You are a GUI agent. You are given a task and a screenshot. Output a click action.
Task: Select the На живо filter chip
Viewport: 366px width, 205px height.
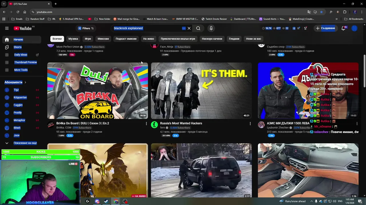(x=149, y=39)
